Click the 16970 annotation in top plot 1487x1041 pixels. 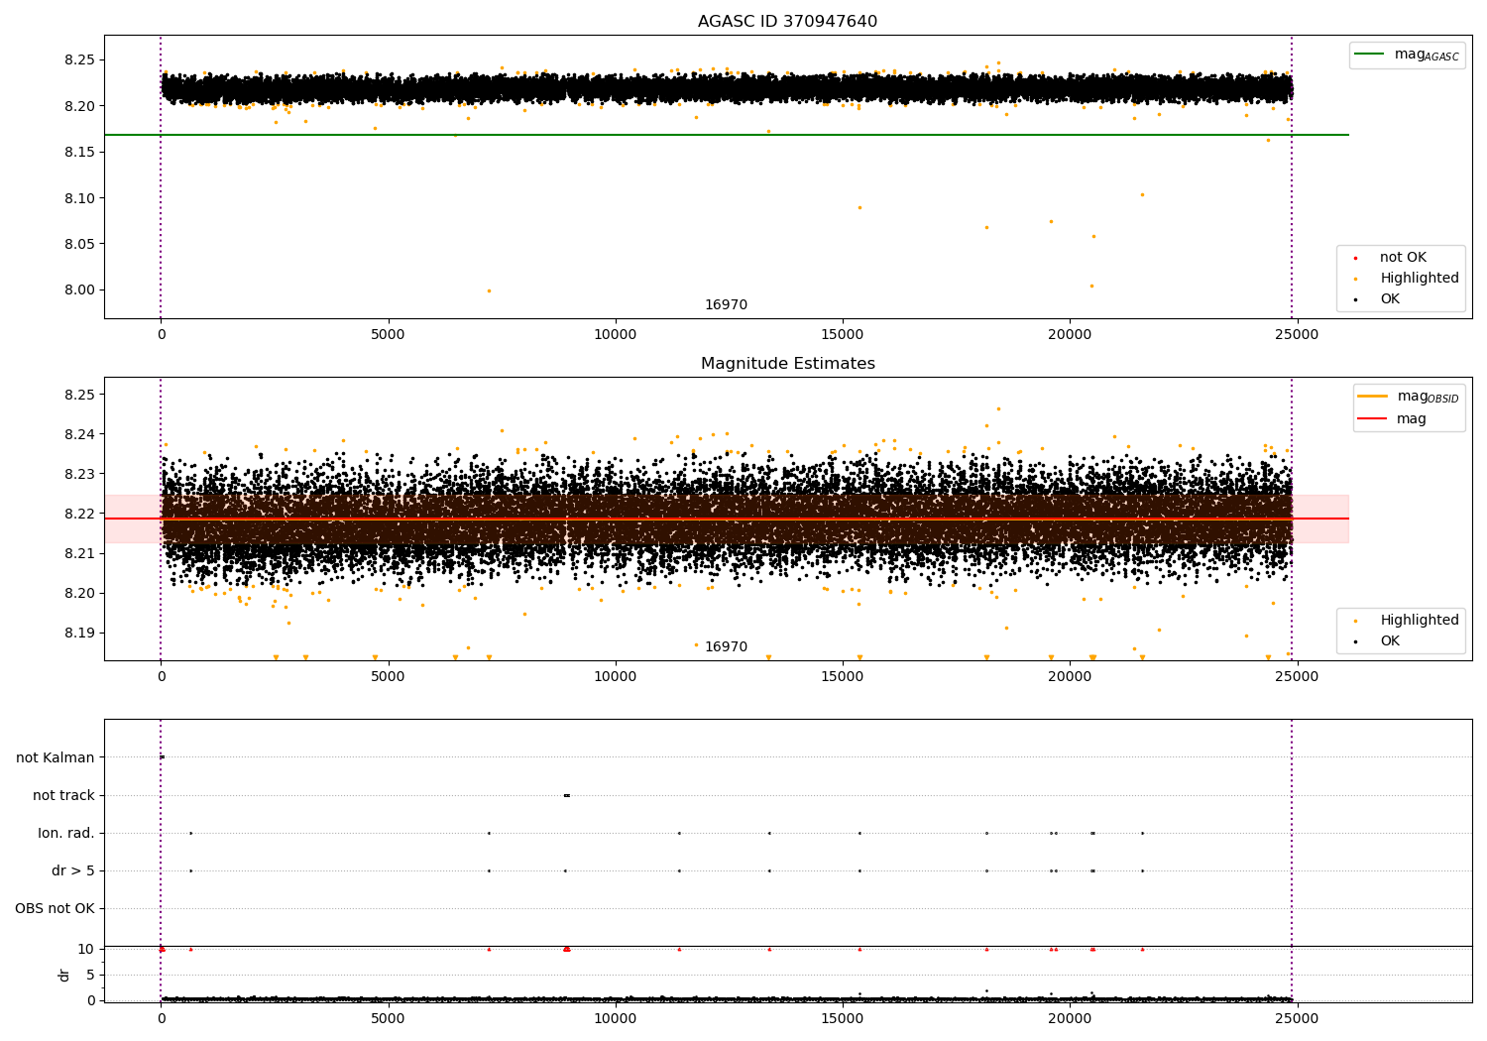pyautogui.click(x=726, y=305)
